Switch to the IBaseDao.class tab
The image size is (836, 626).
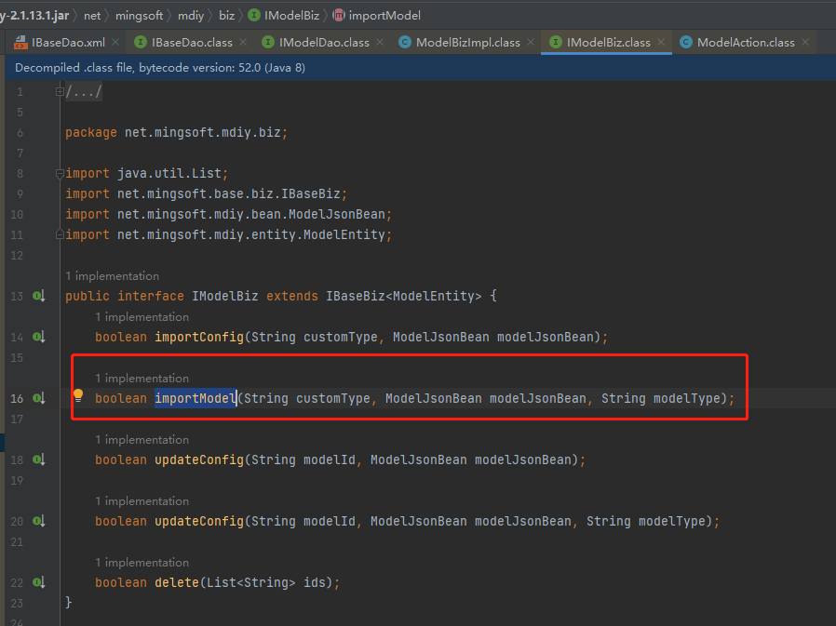(192, 43)
